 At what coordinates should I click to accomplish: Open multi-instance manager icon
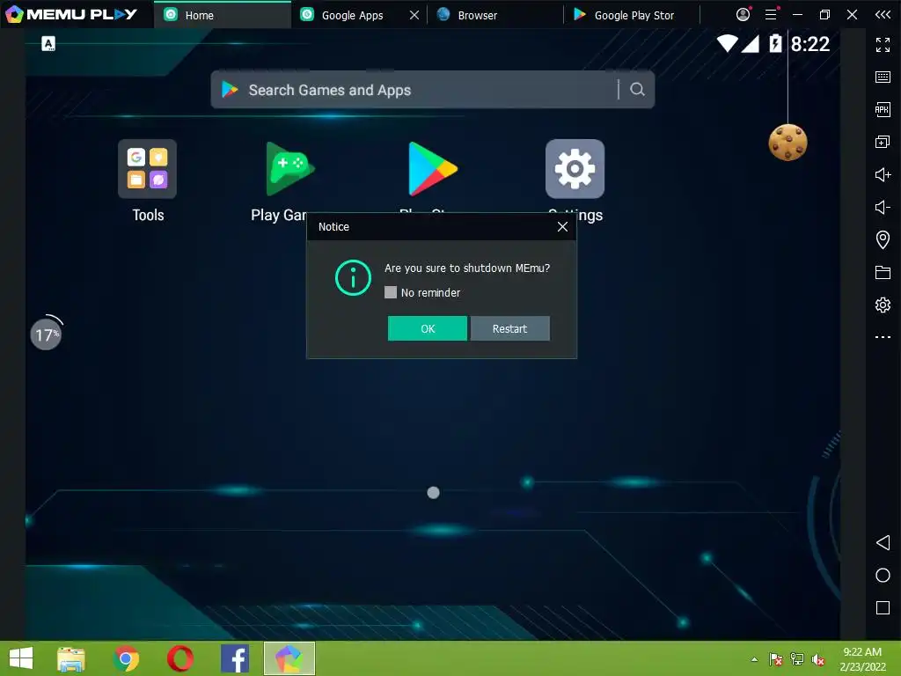coord(883,142)
